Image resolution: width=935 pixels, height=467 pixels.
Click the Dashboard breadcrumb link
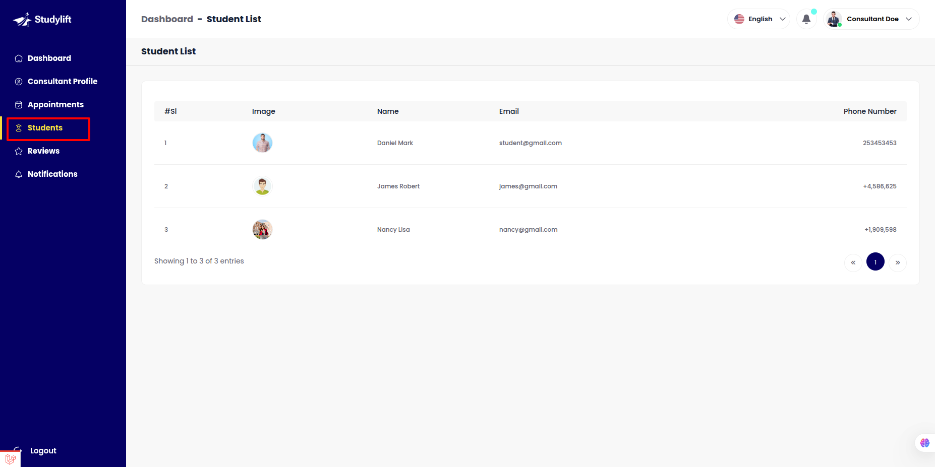point(167,19)
